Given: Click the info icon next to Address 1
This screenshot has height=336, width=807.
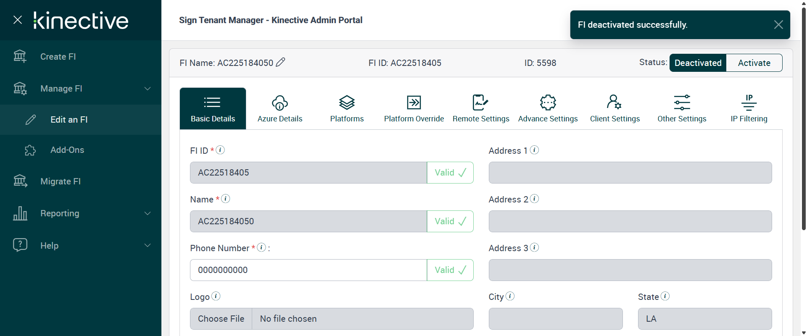Looking at the screenshot, I should pyautogui.click(x=534, y=150).
